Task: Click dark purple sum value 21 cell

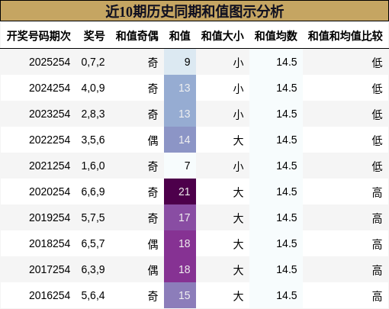Action: pos(180,192)
